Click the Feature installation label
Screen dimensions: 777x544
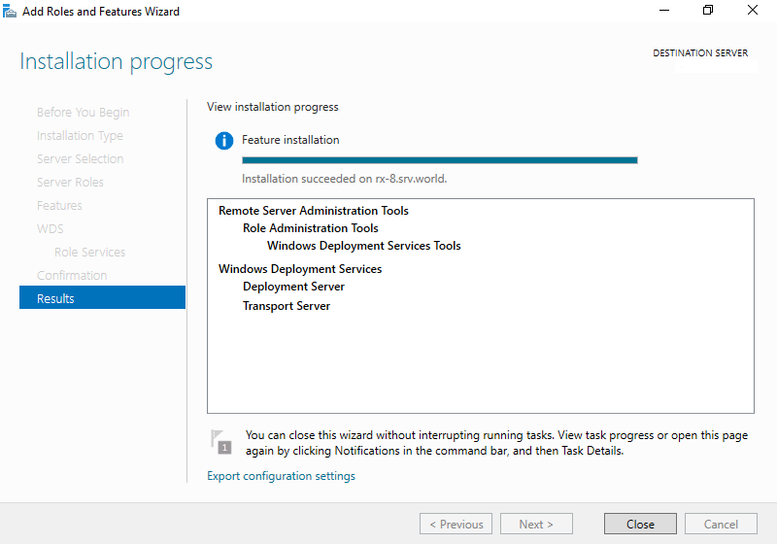click(x=290, y=140)
